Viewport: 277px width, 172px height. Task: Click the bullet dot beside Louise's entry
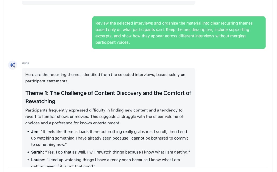(x=28, y=160)
